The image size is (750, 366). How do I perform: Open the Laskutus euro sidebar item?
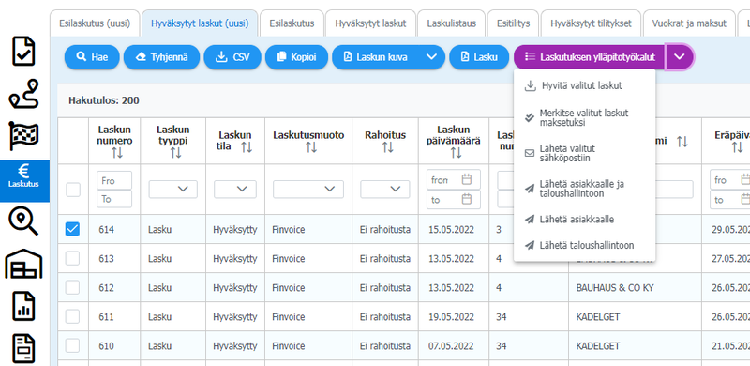[24, 180]
